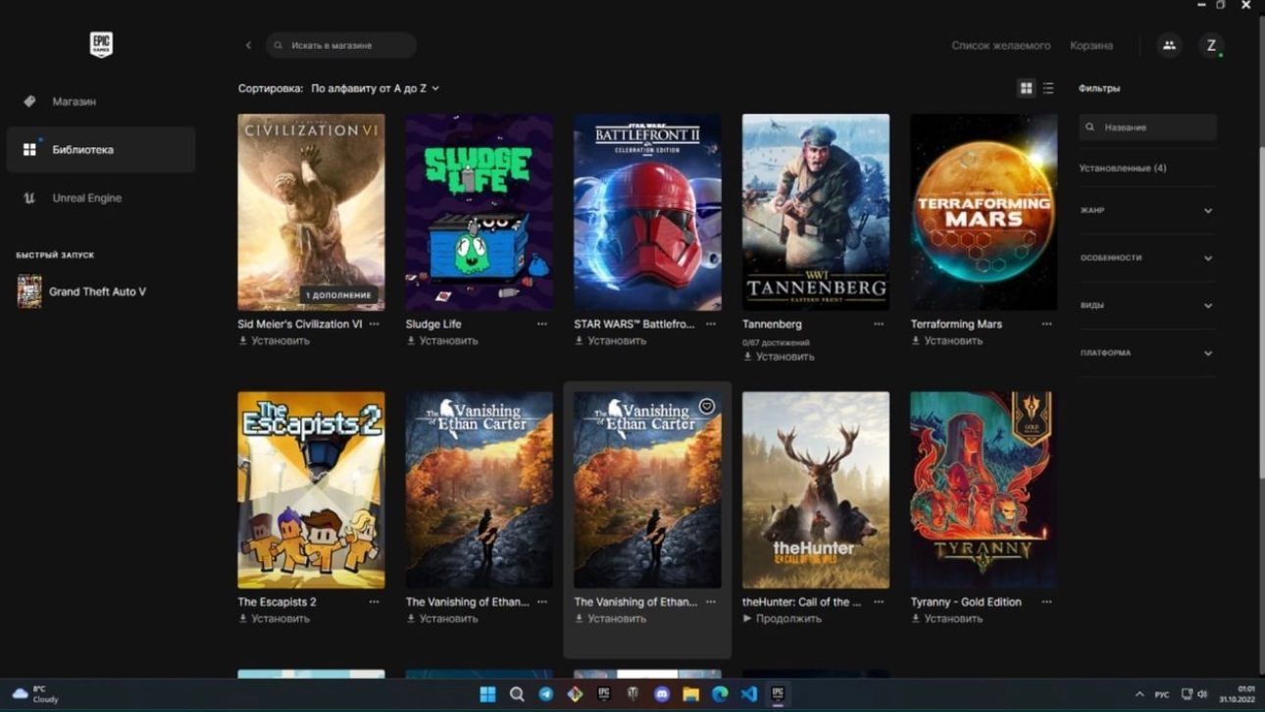This screenshot has height=712, width=1265.
Task: Click the 1 ДОПОЛНЕНИЕ badge on Civilization
Action: [x=339, y=294]
